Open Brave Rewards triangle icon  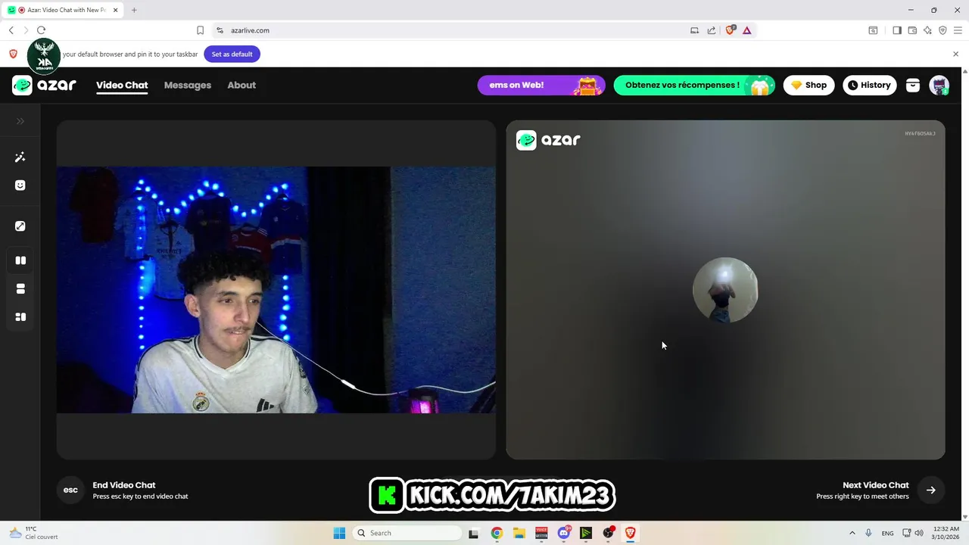[x=746, y=30]
